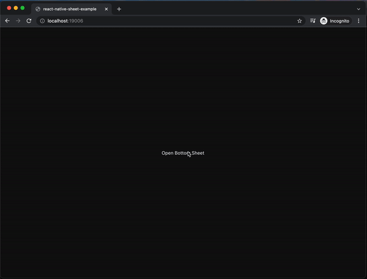Open a new tab with plus button
Screen dimensions: 367x279
click(119, 9)
